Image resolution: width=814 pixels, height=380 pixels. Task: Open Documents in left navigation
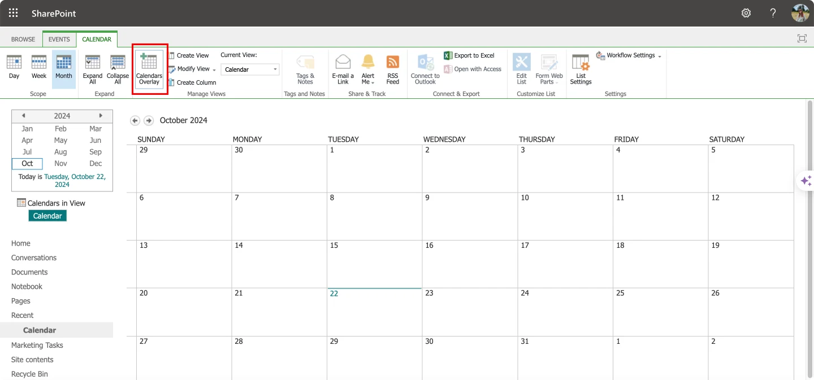[x=29, y=272]
